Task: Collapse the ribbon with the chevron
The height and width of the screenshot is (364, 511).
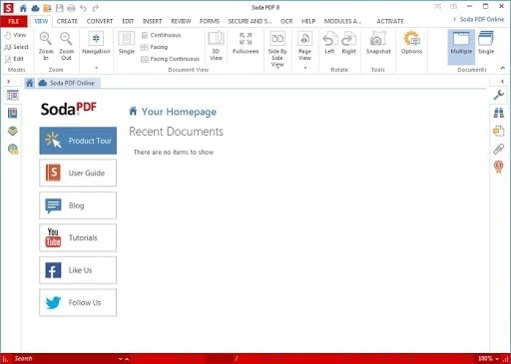Action: pos(503,68)
